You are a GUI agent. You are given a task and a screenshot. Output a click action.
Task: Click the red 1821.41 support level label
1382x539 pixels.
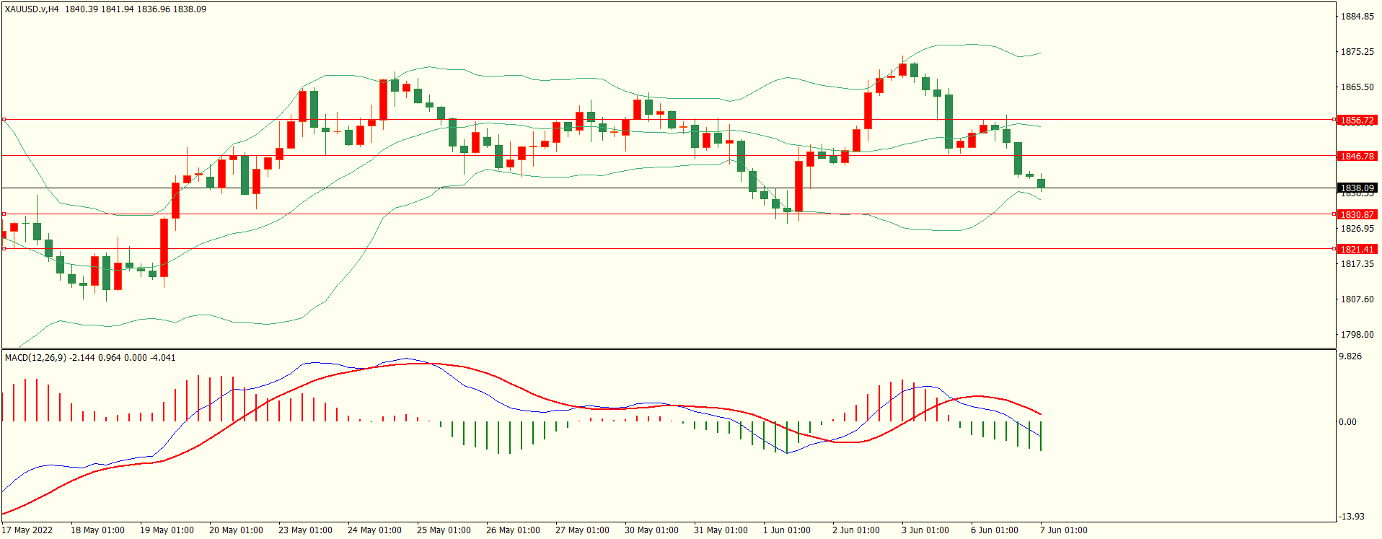click(x=1357, y=249)
